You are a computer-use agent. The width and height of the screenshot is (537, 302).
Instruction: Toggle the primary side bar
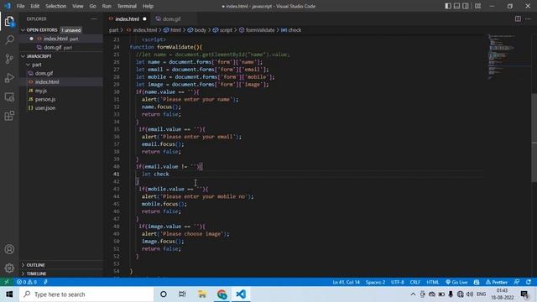pos(448,6)
